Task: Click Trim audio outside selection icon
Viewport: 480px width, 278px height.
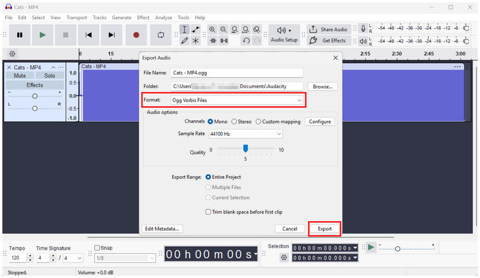Action: coord(213,40)
